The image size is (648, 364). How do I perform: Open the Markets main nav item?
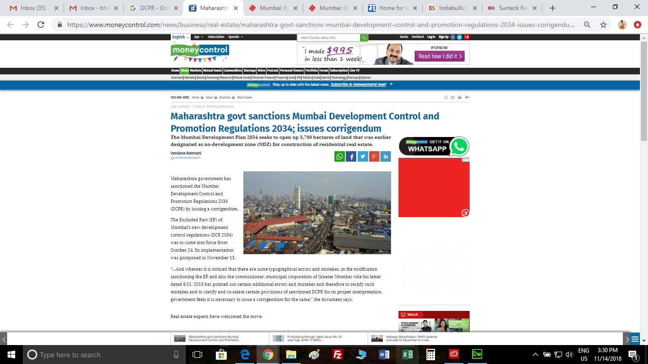(x=195, y=71)
